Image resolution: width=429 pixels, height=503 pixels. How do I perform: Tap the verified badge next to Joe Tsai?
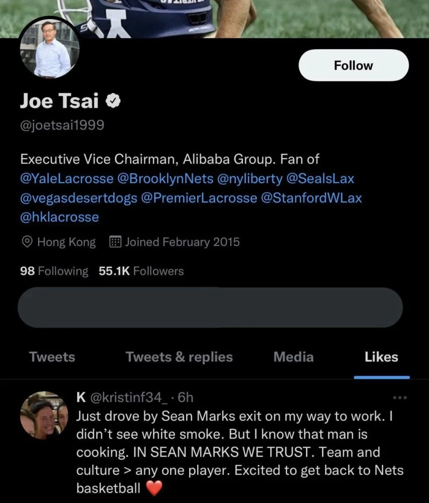click(113, 101)
